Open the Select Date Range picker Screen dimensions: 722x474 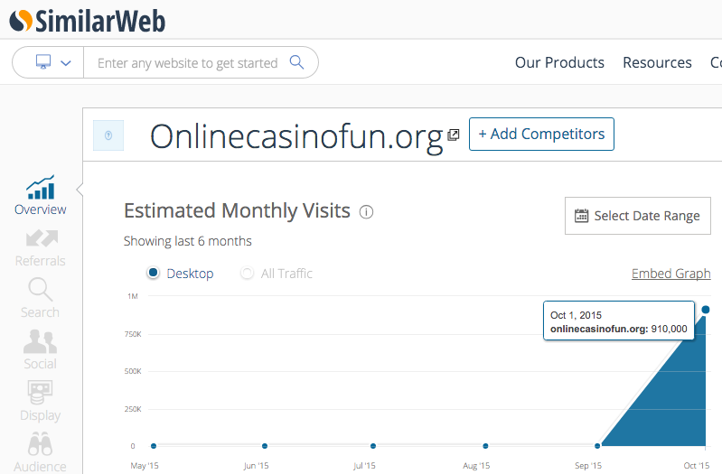637,216
